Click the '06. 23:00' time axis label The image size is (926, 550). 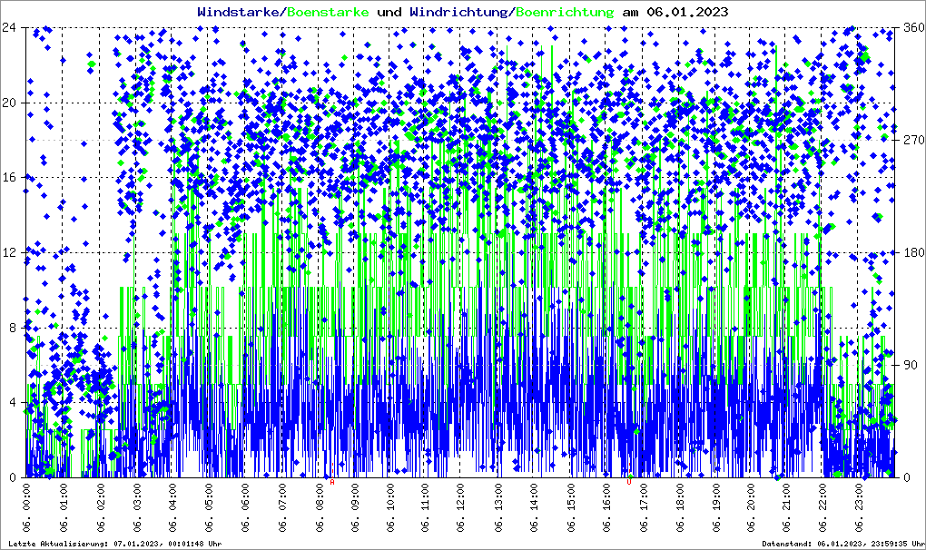tap(859, 507)
